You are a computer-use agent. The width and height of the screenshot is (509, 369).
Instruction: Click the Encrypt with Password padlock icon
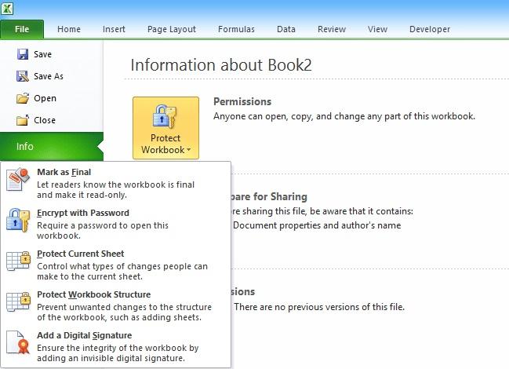pyautogui.click(x=18, y=221)
